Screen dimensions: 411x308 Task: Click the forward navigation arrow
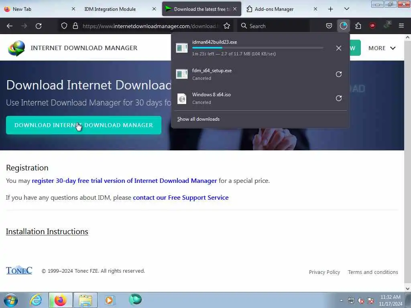[24, 26]
